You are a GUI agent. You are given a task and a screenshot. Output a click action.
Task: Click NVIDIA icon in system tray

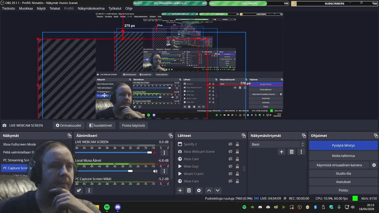252,207
